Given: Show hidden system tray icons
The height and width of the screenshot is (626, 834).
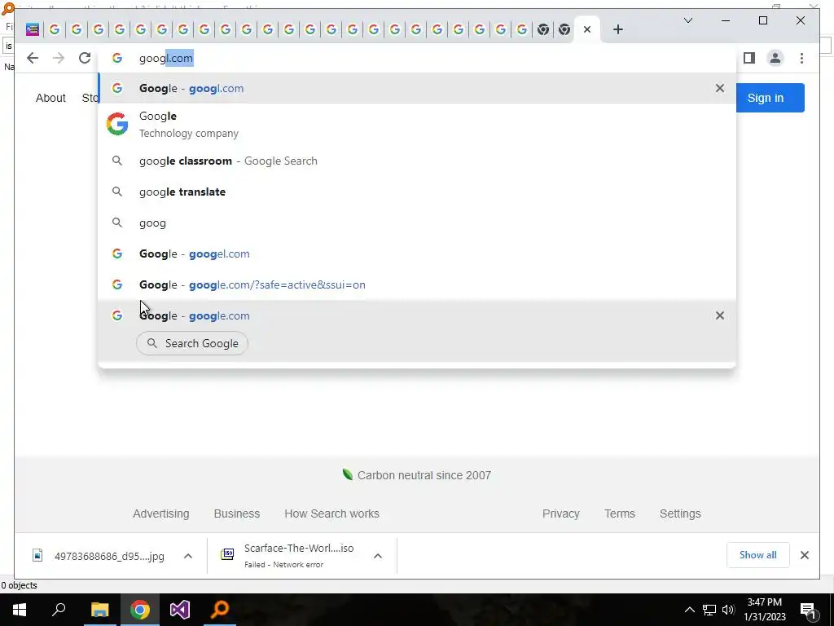Looking at the screenshot, I should (689, 610).
